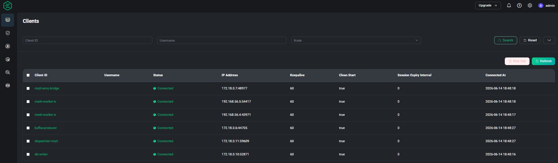Focus the Username search field

coord(222,40)
